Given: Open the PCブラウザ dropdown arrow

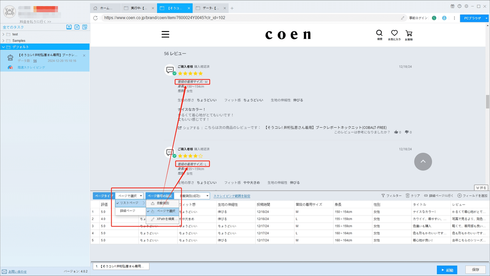Looking at the screenshot, I should [x=486, y=18].
